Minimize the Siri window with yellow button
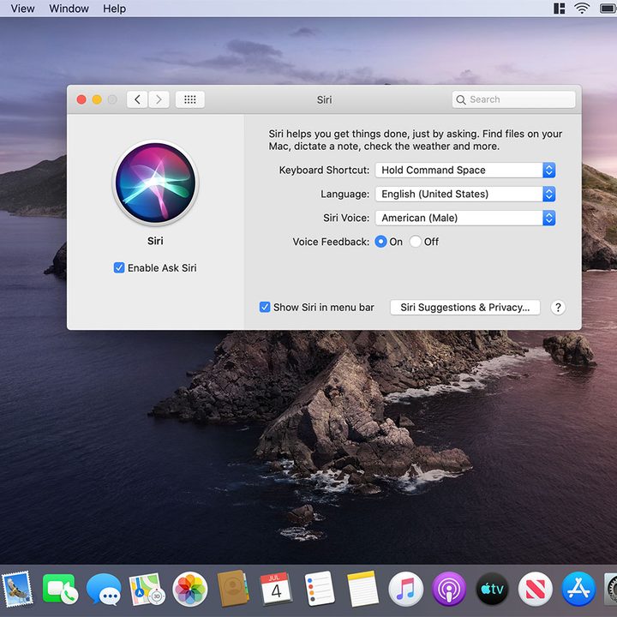The image size is (617, 617). [x=97, y=99]
